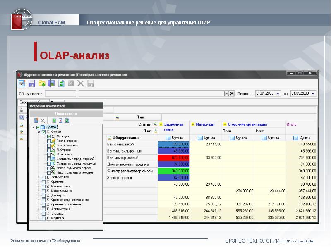The image size is (331, 248).
Task: Expand the 'Количество' tree node
Action: [x=39, y=177]
